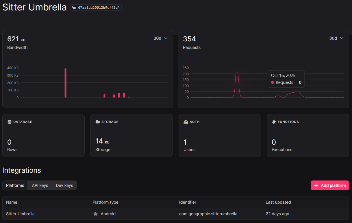Open the Requests 30d time range dropdown
This screenshot has width=352, height=223.
click(x=336, y=38)
